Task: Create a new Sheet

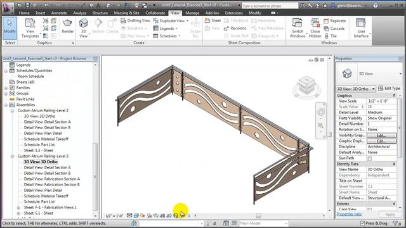Action: (213, 20)
